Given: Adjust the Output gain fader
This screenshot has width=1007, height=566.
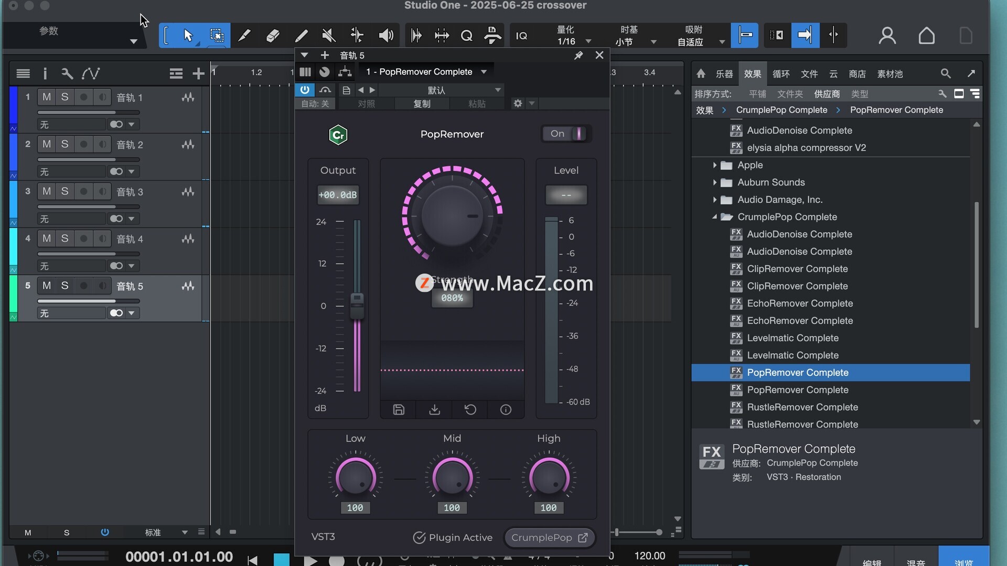Looking at the screenshot, I should click(x=357, y=306).
